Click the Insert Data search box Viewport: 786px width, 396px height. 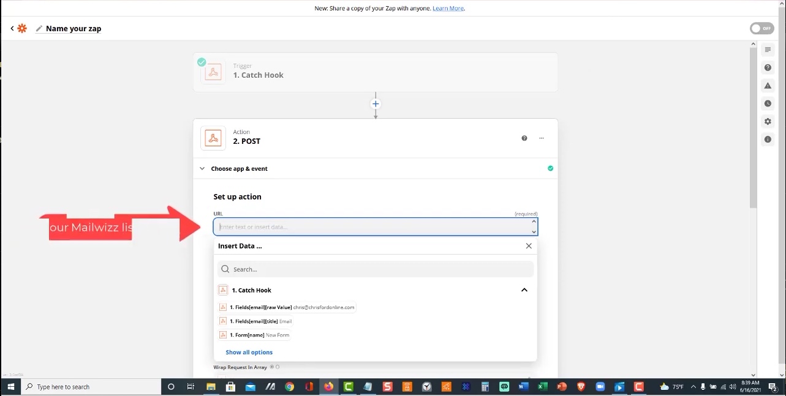[376, 269]
